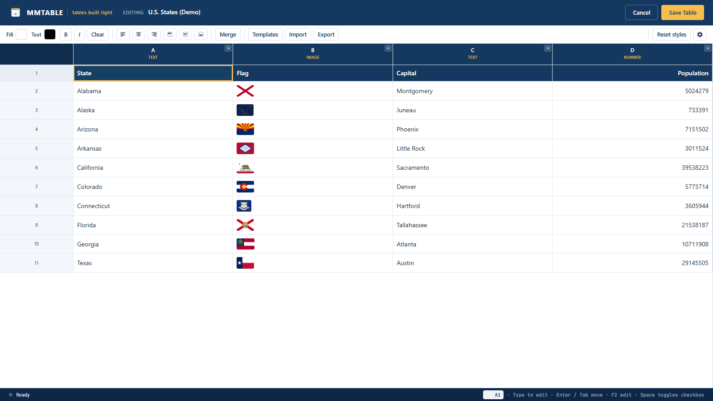713x401 pixels.
Task: Pick the black Text color swatch
Action: (50, 34)
